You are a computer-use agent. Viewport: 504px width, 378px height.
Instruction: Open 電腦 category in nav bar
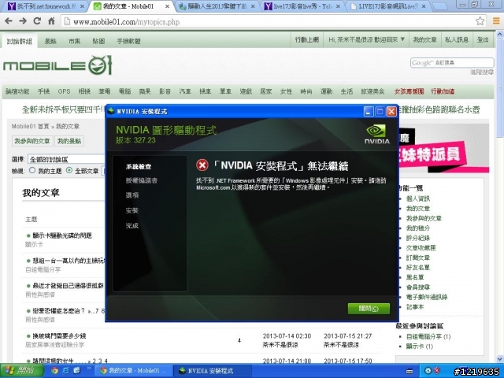pyautogui.click(x=124, y=91)
